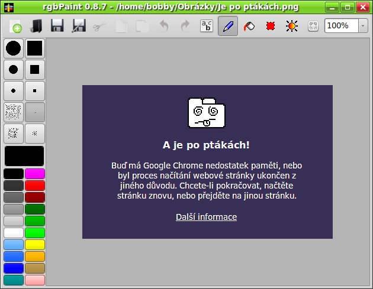The height and width of the screenshot is (289, 373).
Task: Choose the medium round brush
Action: (14, 70)
